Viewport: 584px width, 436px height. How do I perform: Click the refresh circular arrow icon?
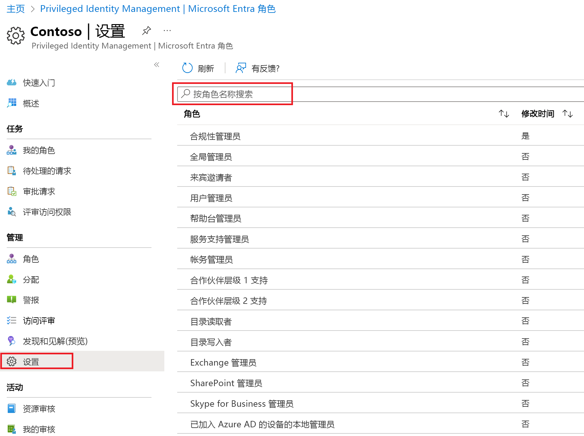pyautogui.click(x=187, y=68)
